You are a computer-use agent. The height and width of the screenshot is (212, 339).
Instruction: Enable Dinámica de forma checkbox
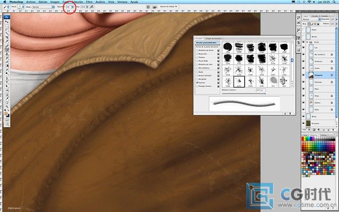pos(197,50)
